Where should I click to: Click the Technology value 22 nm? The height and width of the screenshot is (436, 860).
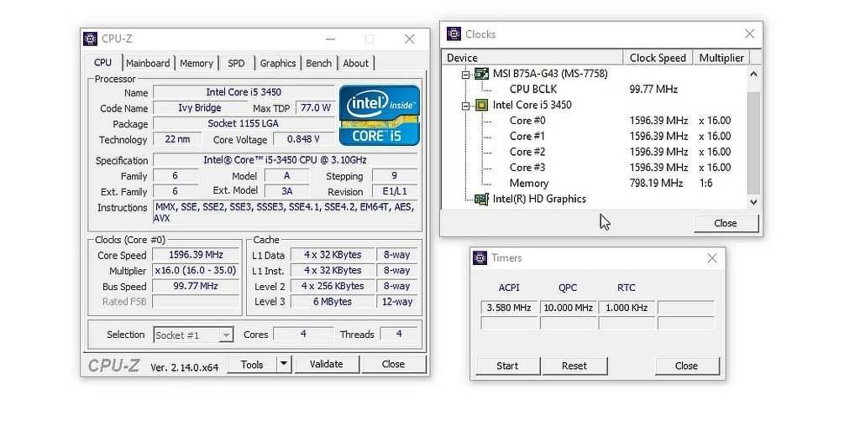pyautogui.click(x=177, y=139)
